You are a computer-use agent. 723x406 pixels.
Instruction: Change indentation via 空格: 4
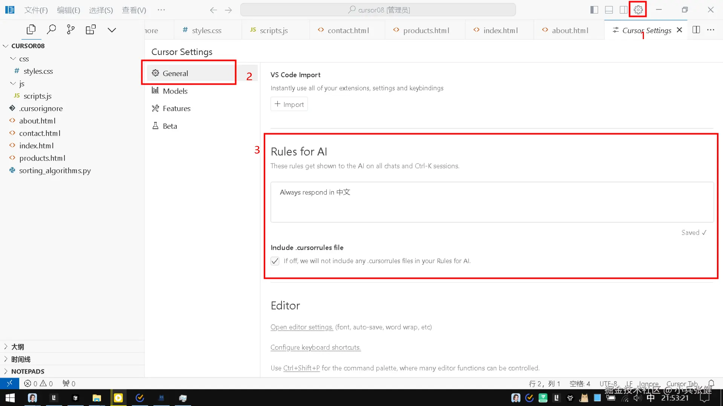point(580,383)
